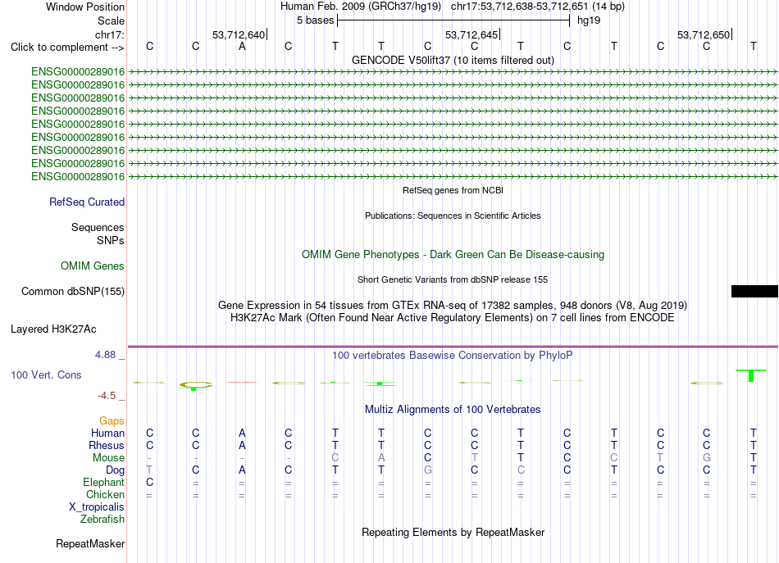779x563 pixels.
Task: Click the 4.88 PhyloP upper scale value
Action: click(x=105, y=355)
